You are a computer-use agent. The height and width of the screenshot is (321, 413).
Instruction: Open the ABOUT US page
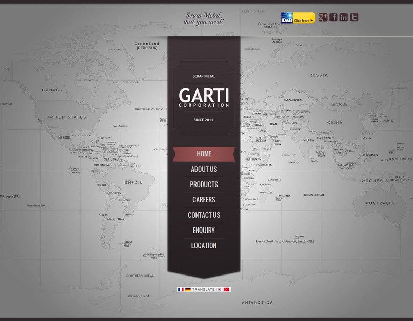coord(204,169)
